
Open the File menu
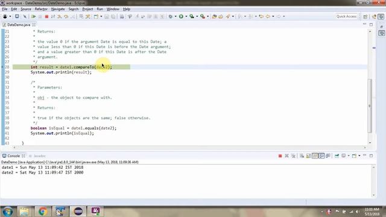coord(5,9)
